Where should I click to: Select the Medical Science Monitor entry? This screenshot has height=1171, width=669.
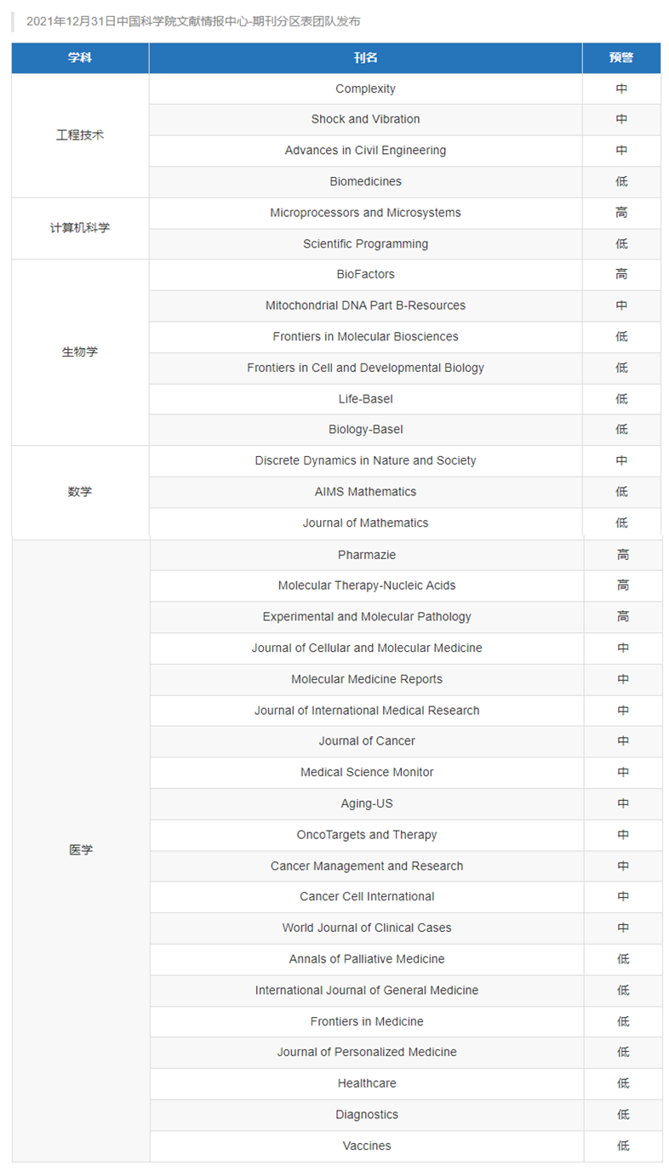tap(367, 772)
